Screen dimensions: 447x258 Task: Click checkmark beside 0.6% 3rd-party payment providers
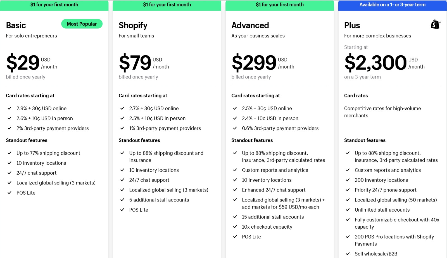click(x=235, y=128)
